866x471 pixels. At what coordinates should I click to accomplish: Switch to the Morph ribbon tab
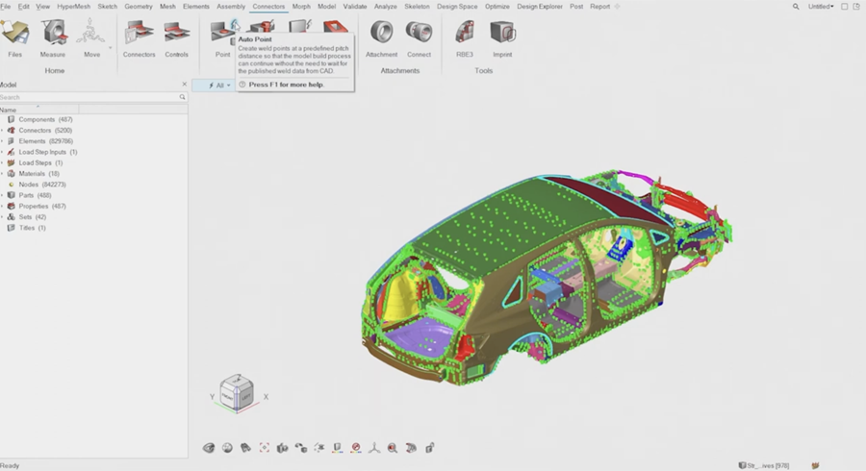[301, 7]
